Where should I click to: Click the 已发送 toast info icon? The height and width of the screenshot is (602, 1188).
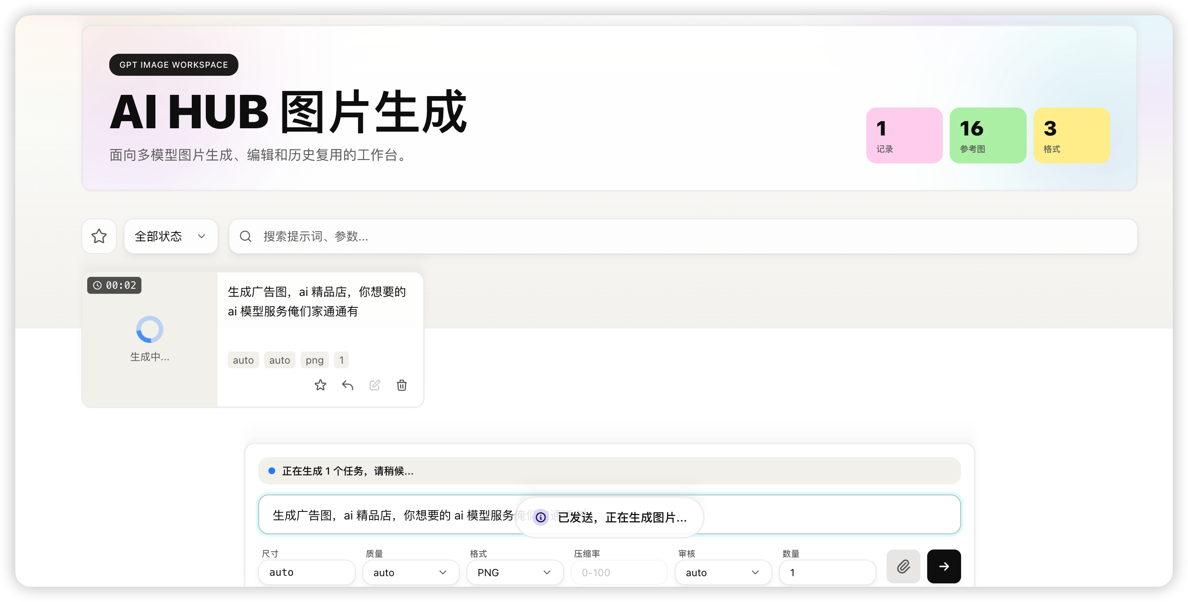(x=541, y=517)
